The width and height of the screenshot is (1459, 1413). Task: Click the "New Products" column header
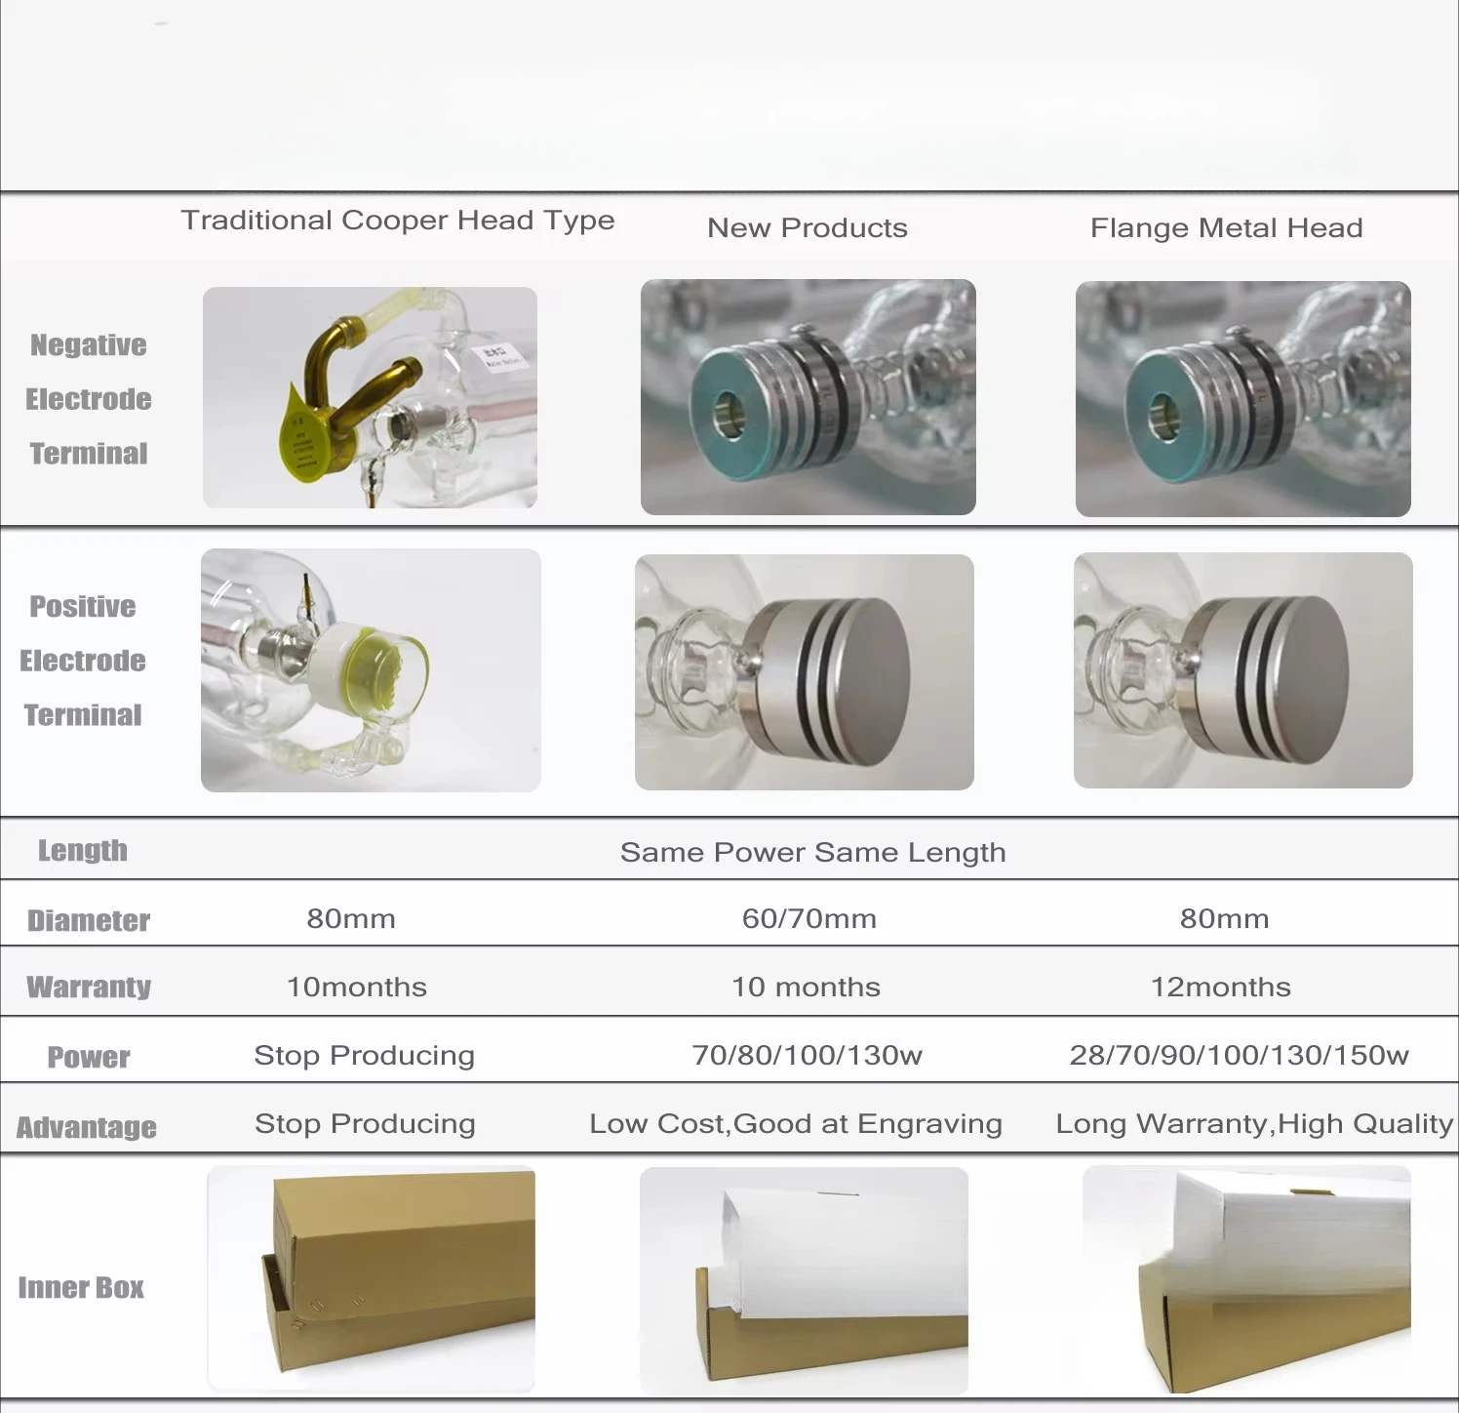pos(808,228)
